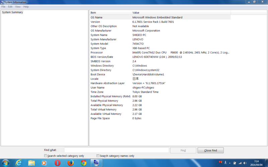Image resolution: width=268 pixels, height=167 pixels.
Task: Launch Windows Media Player from taskbar
Action: pyautogui.click(x=44, y=163)
